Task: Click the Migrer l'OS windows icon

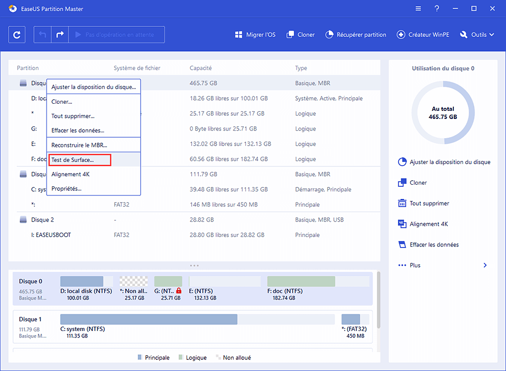Action: (x=238, y=34)
